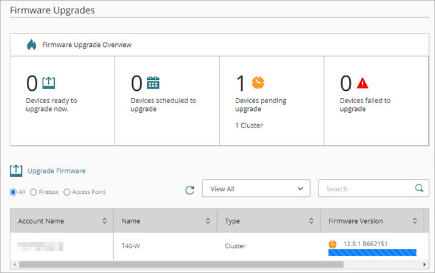This screenshot has width=435, height=273.
Task: Select the All radio button
Action: [13, 192]
